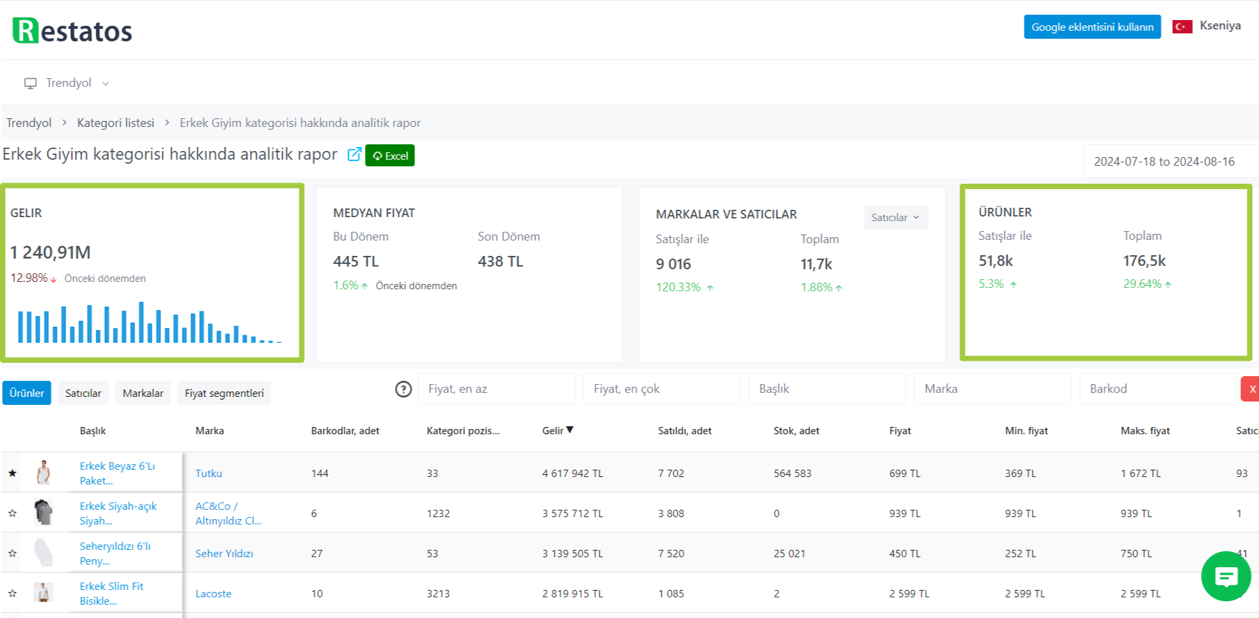The height and width of the screenshot is (618, 1259).
Task: Sort by Gelir column arrow
Action: click(570, 430)
